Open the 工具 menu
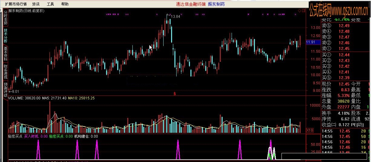Viewport: 371px width, 162px height. click(x=50, y=4)
